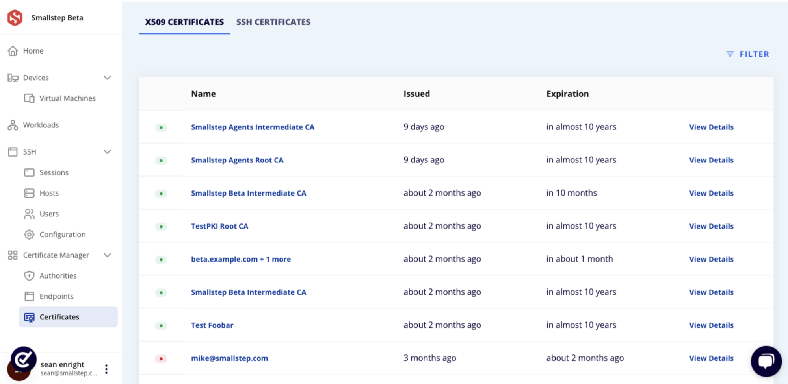Image resolution: width=788 pixels, height=384 pixels.
Task: Click the '3 months ago' issued cell
Action: [x=429, y=358]
